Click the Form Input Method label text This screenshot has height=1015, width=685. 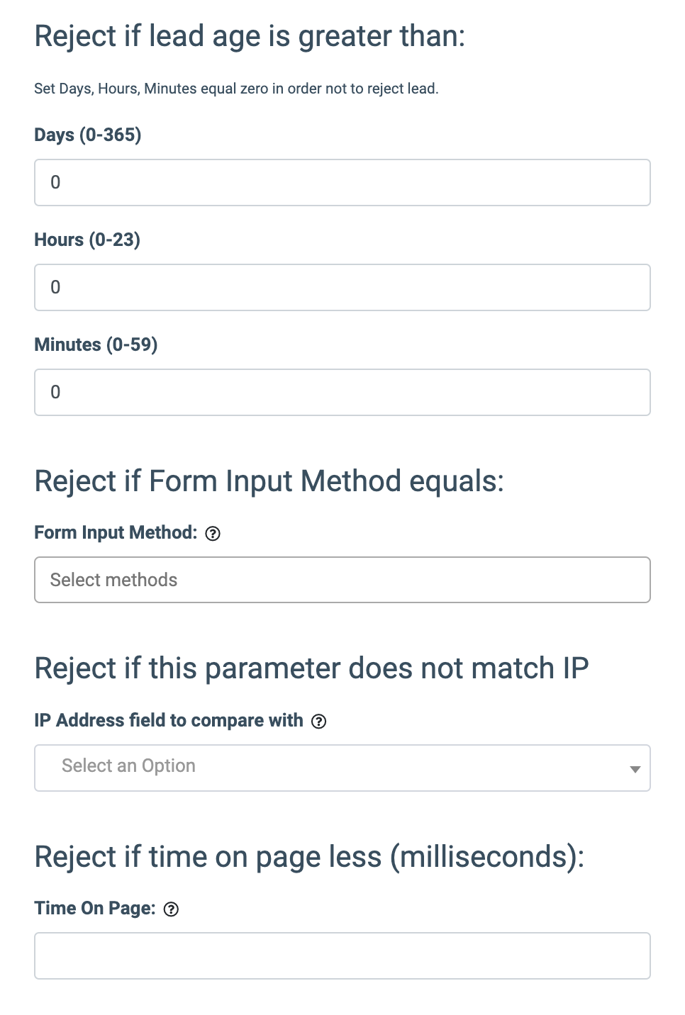[116, 532]
